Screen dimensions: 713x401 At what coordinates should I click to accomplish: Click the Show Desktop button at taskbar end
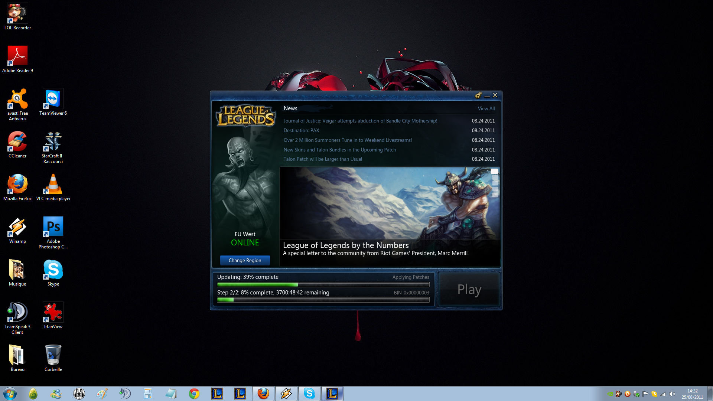(x=710, y=394)
